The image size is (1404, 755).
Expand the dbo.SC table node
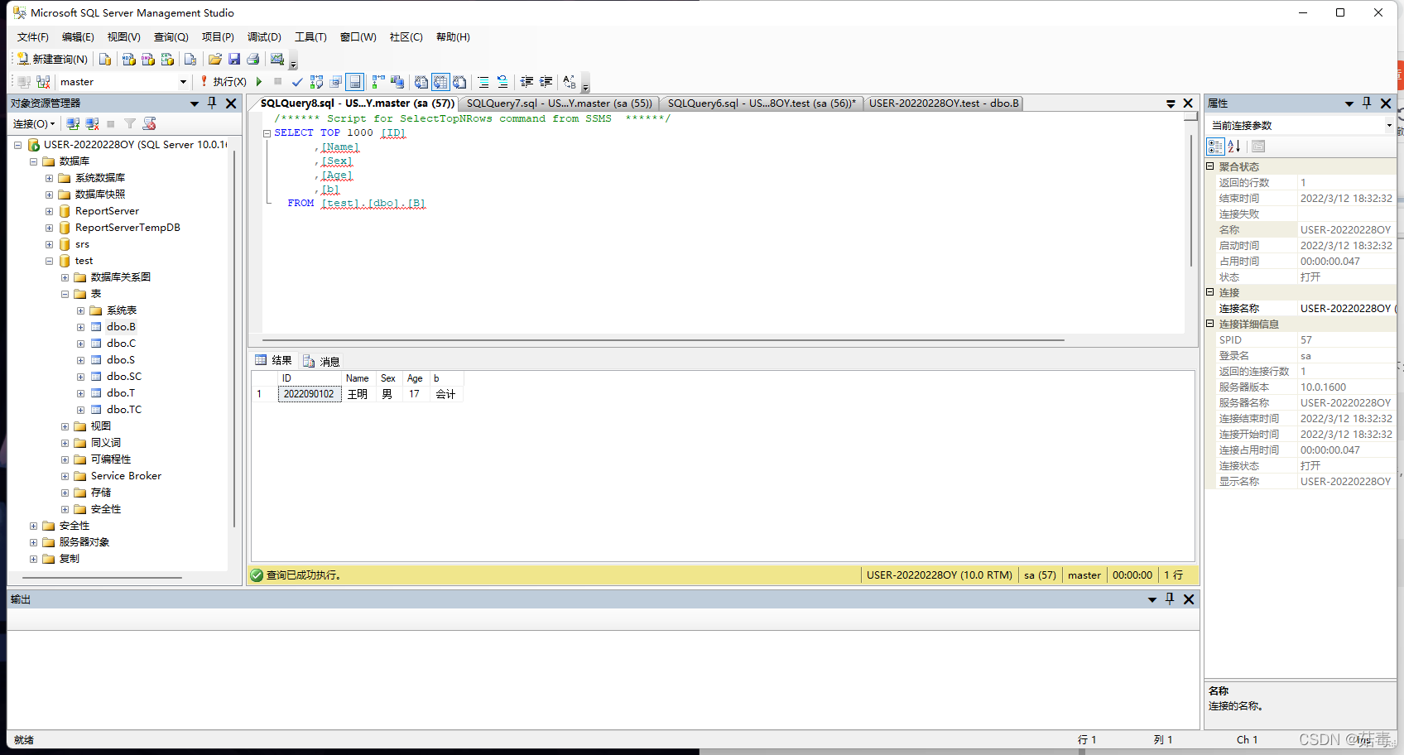tap(80, 377)
